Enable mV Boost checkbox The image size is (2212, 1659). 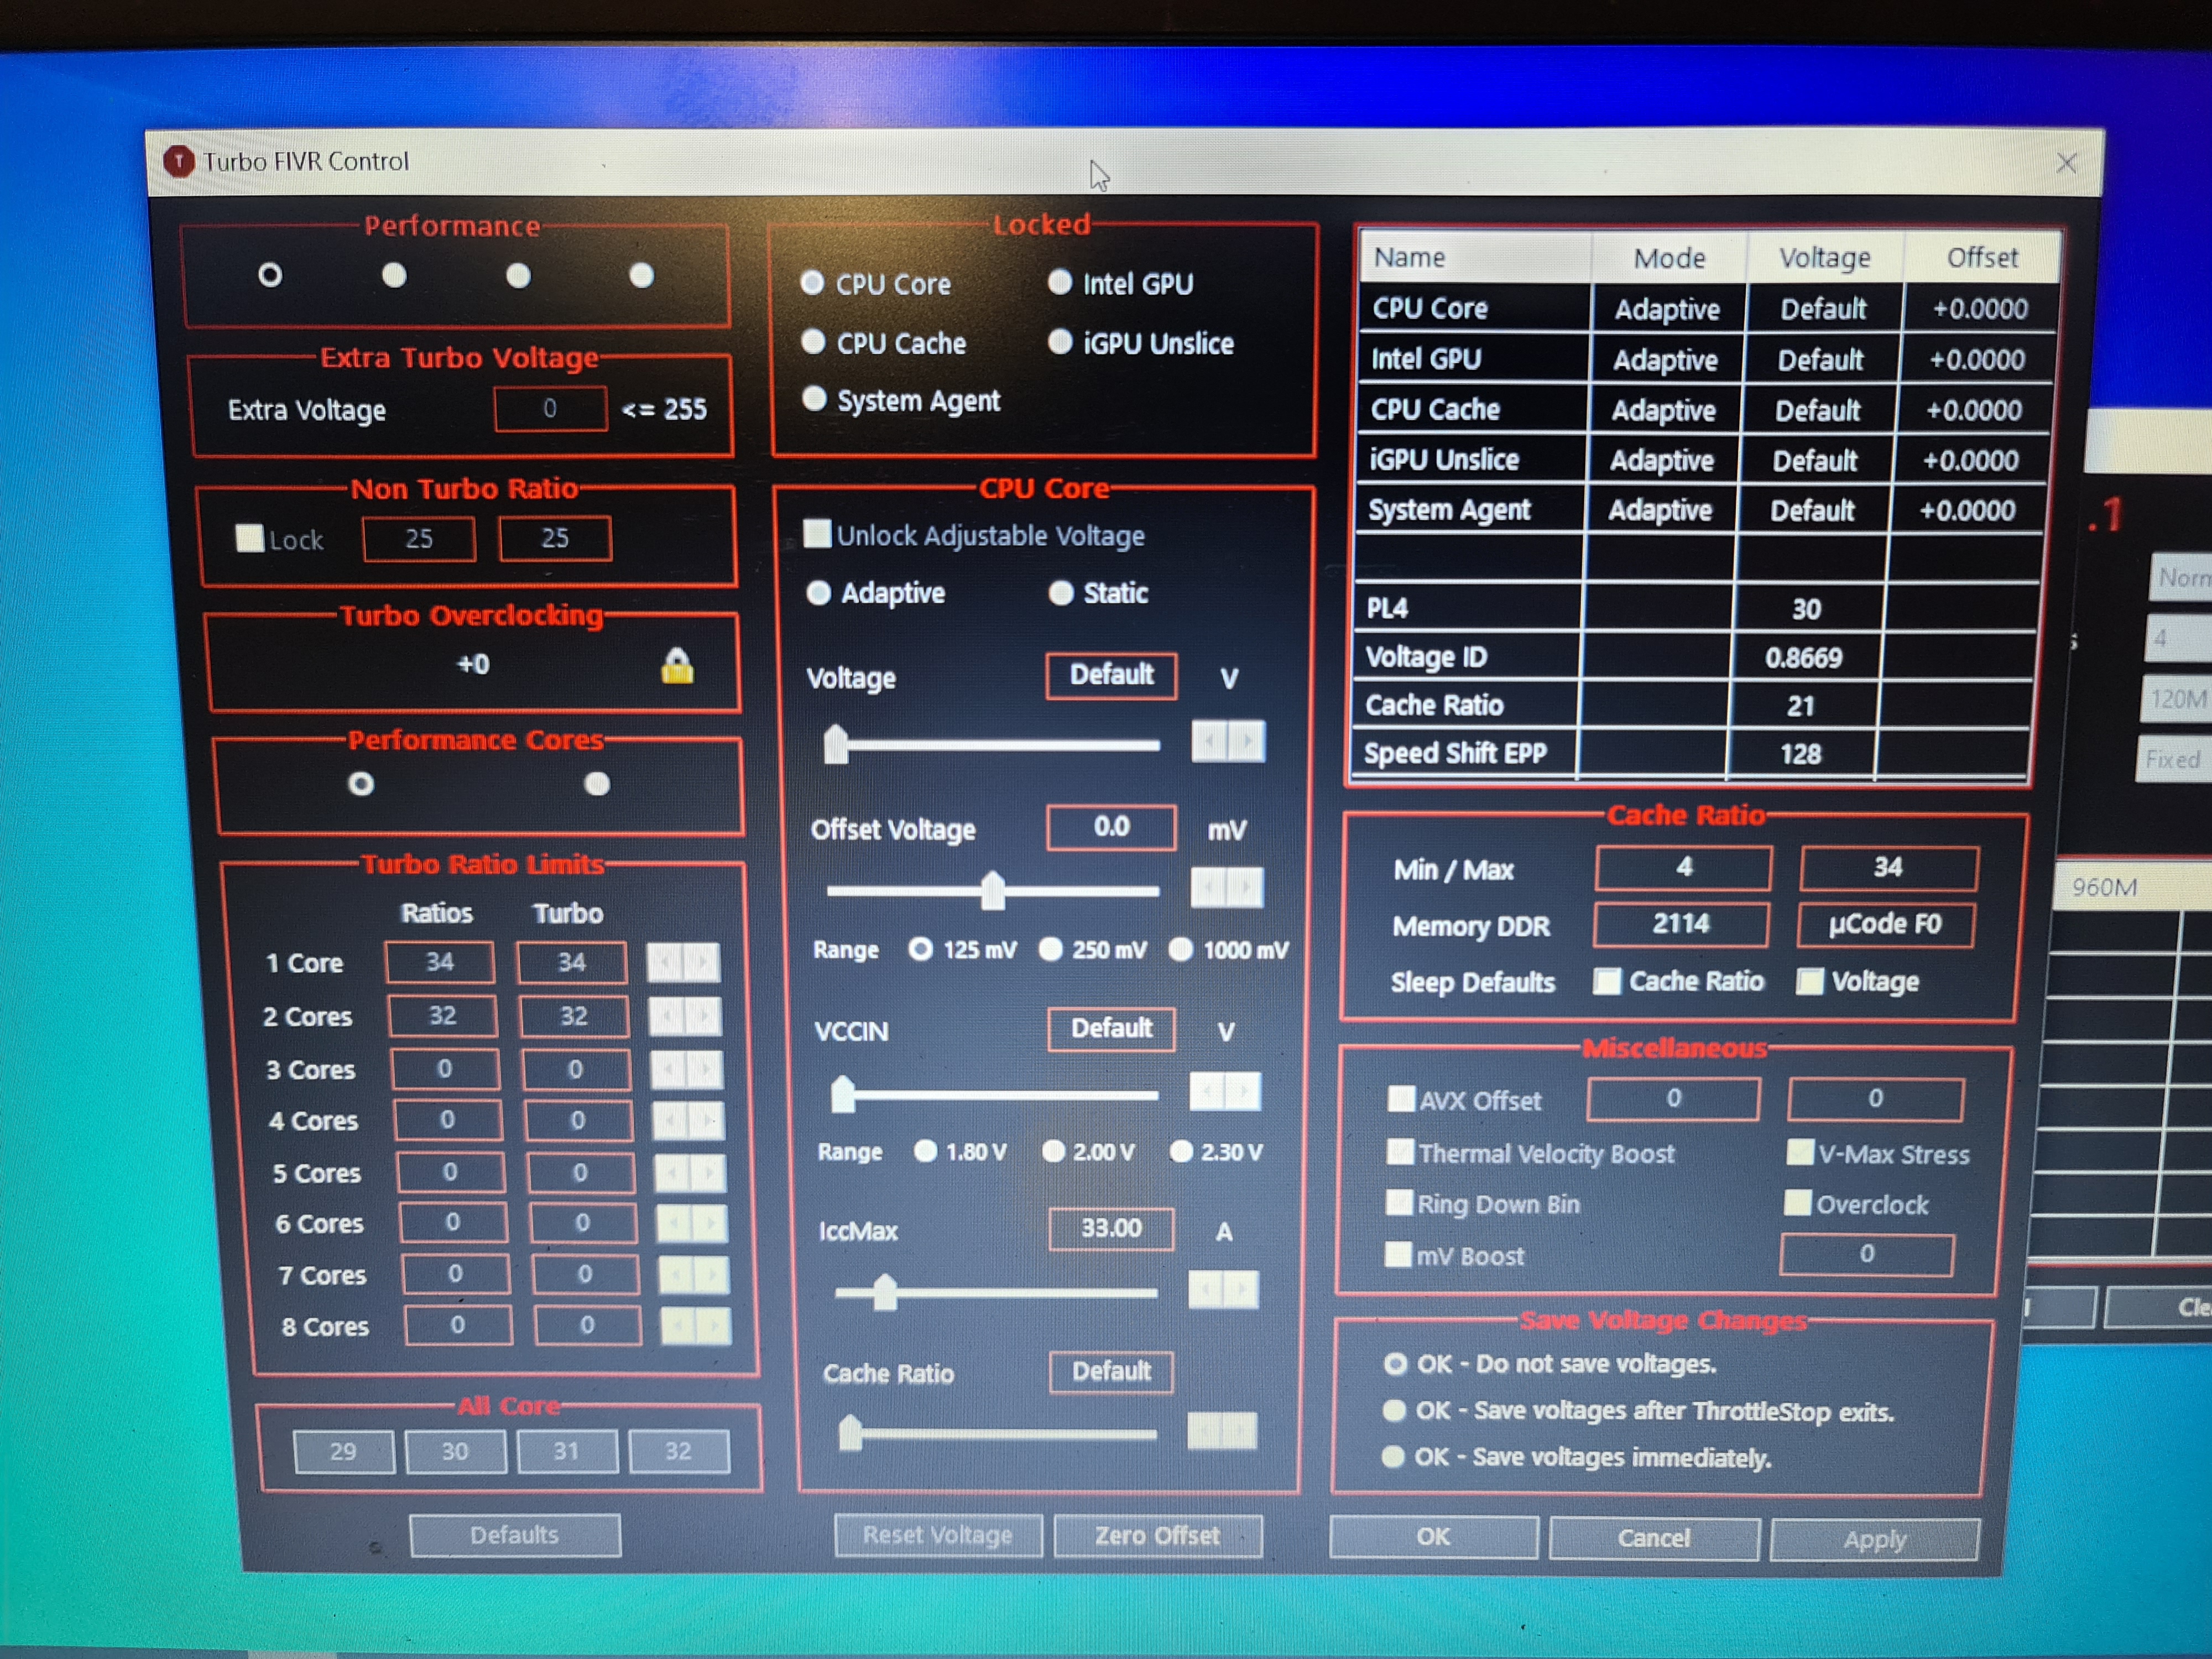pyautogui.click(x=1398, y=1254)
